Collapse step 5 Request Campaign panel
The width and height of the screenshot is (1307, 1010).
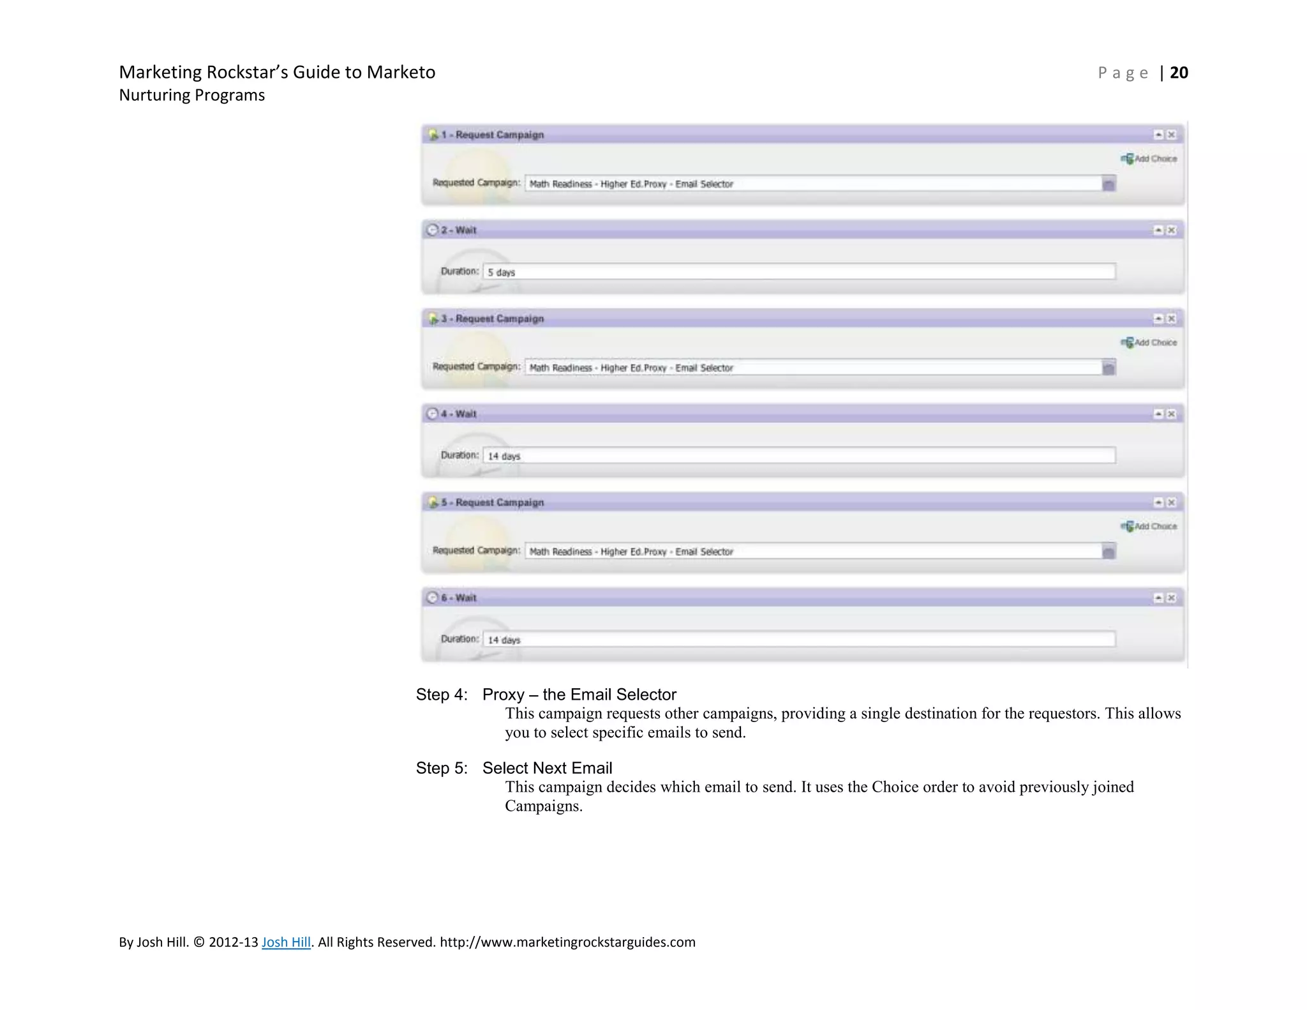pyautogui.click(x=1158, y=502)
